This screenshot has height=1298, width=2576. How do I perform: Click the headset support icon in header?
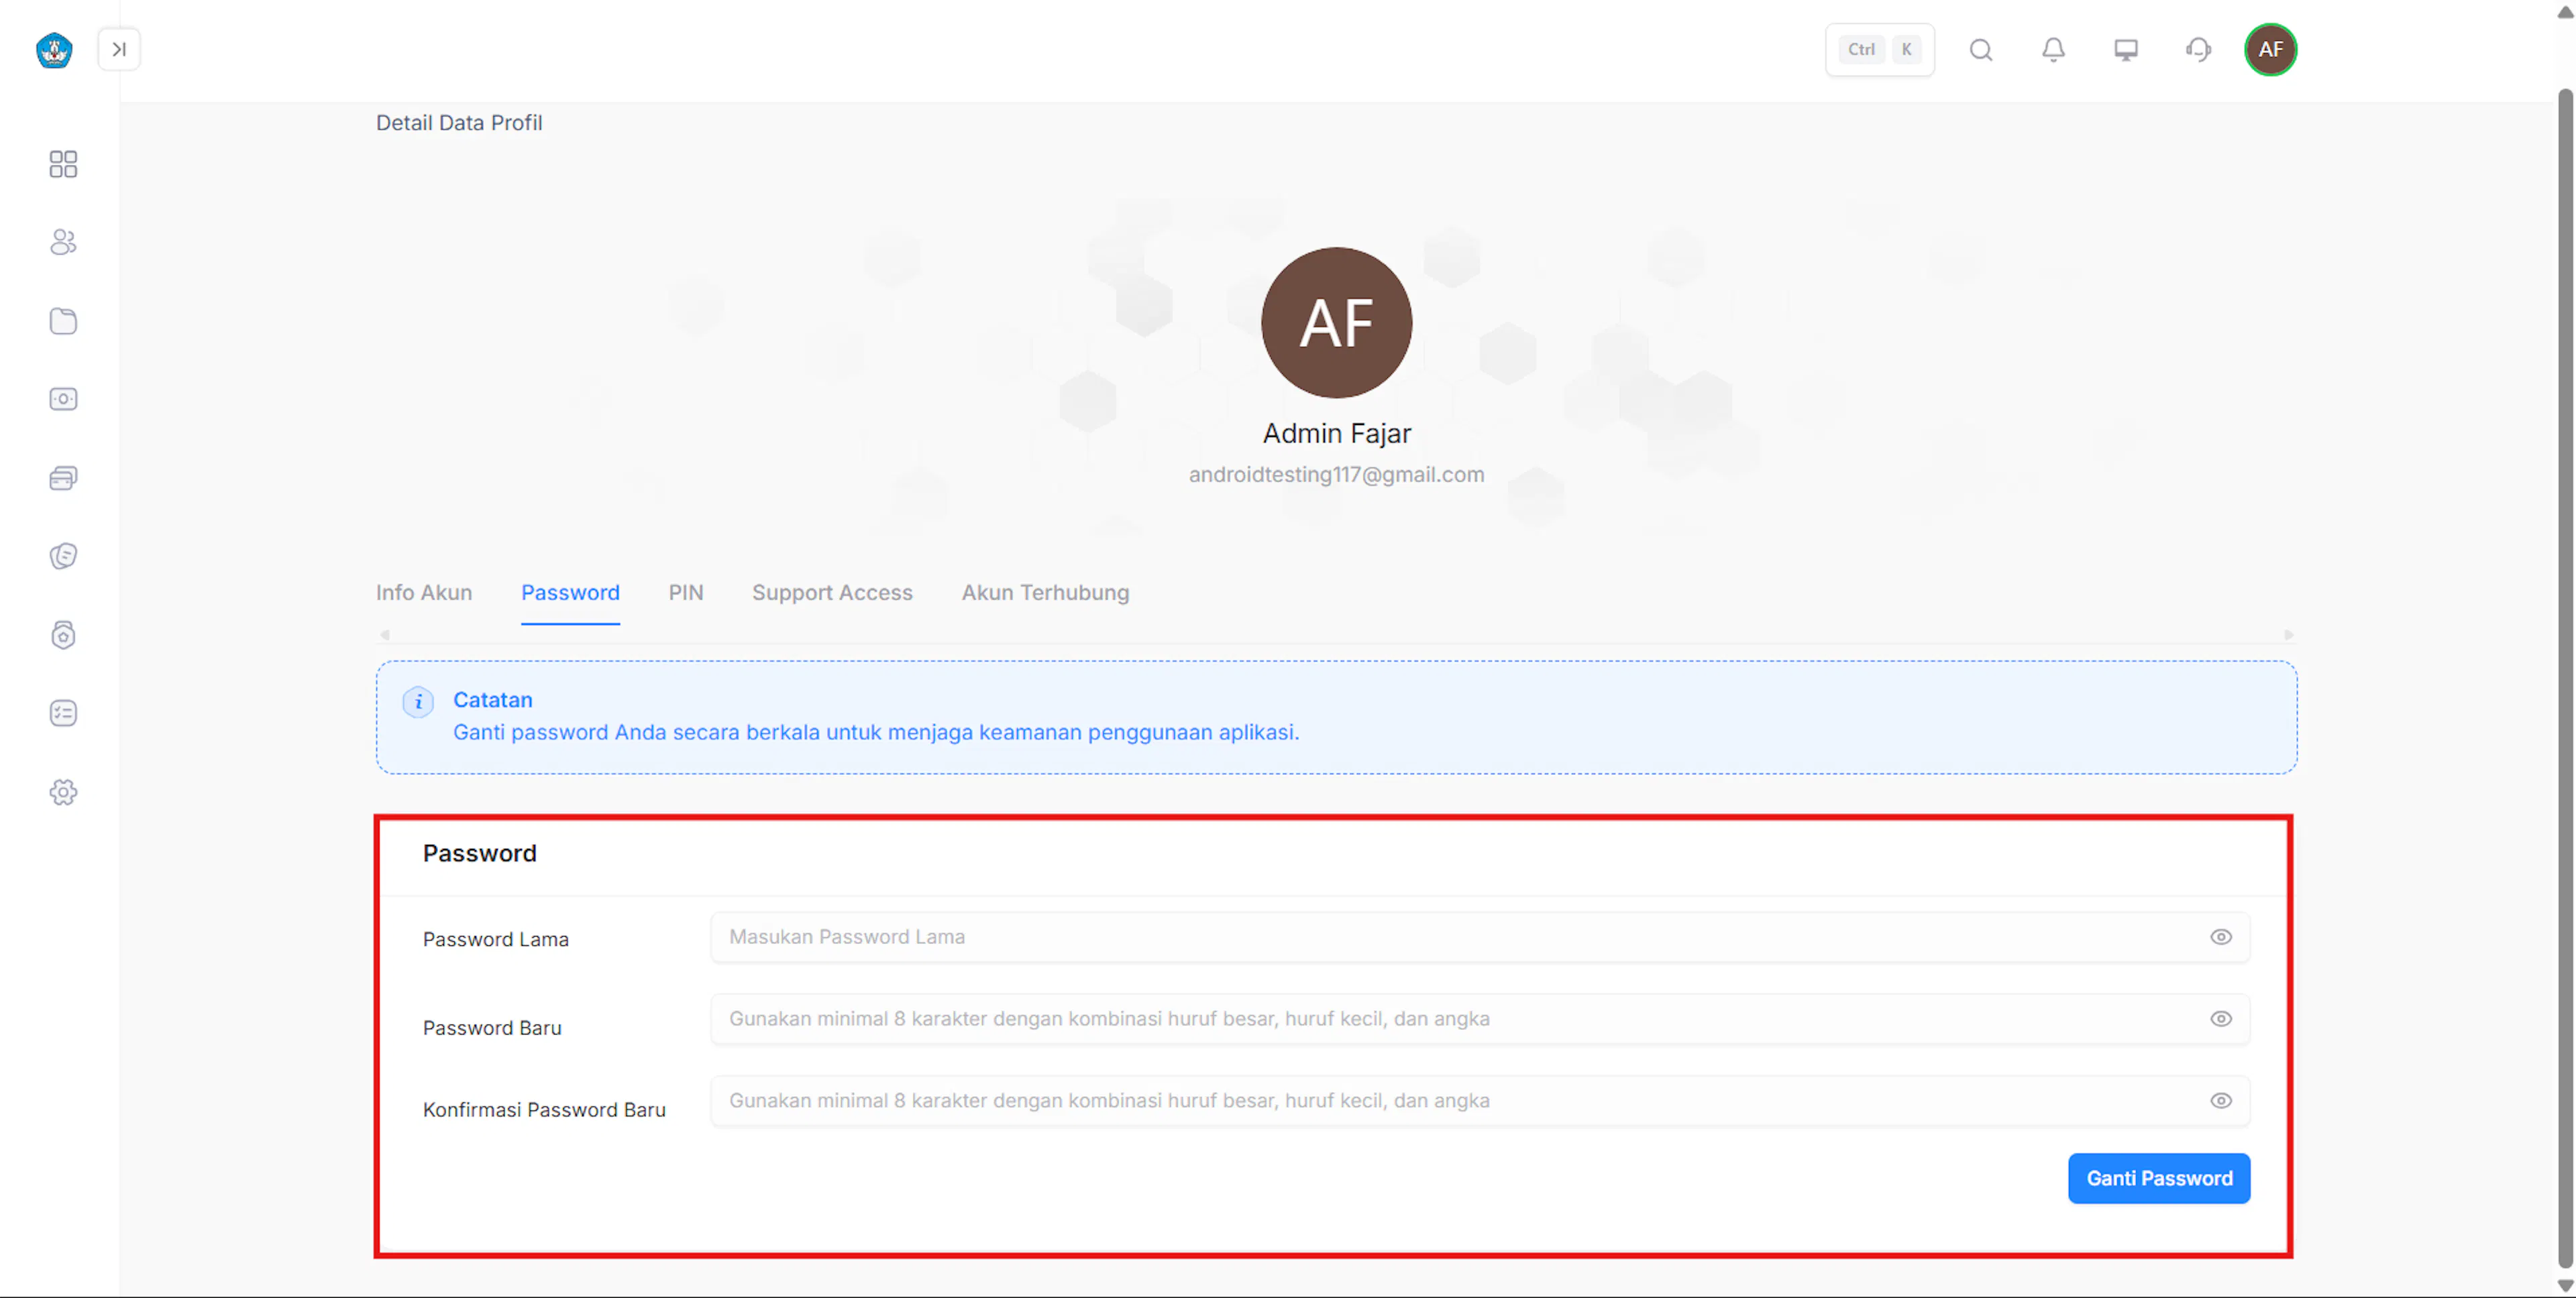tap(2198, 49)
